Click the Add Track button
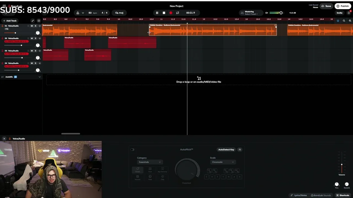353x198 pixels. 10,21
